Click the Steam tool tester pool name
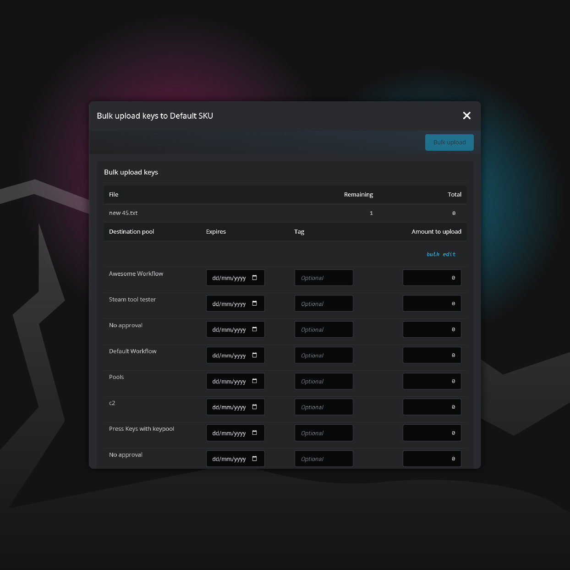570x570 pixels. point(132,299)
